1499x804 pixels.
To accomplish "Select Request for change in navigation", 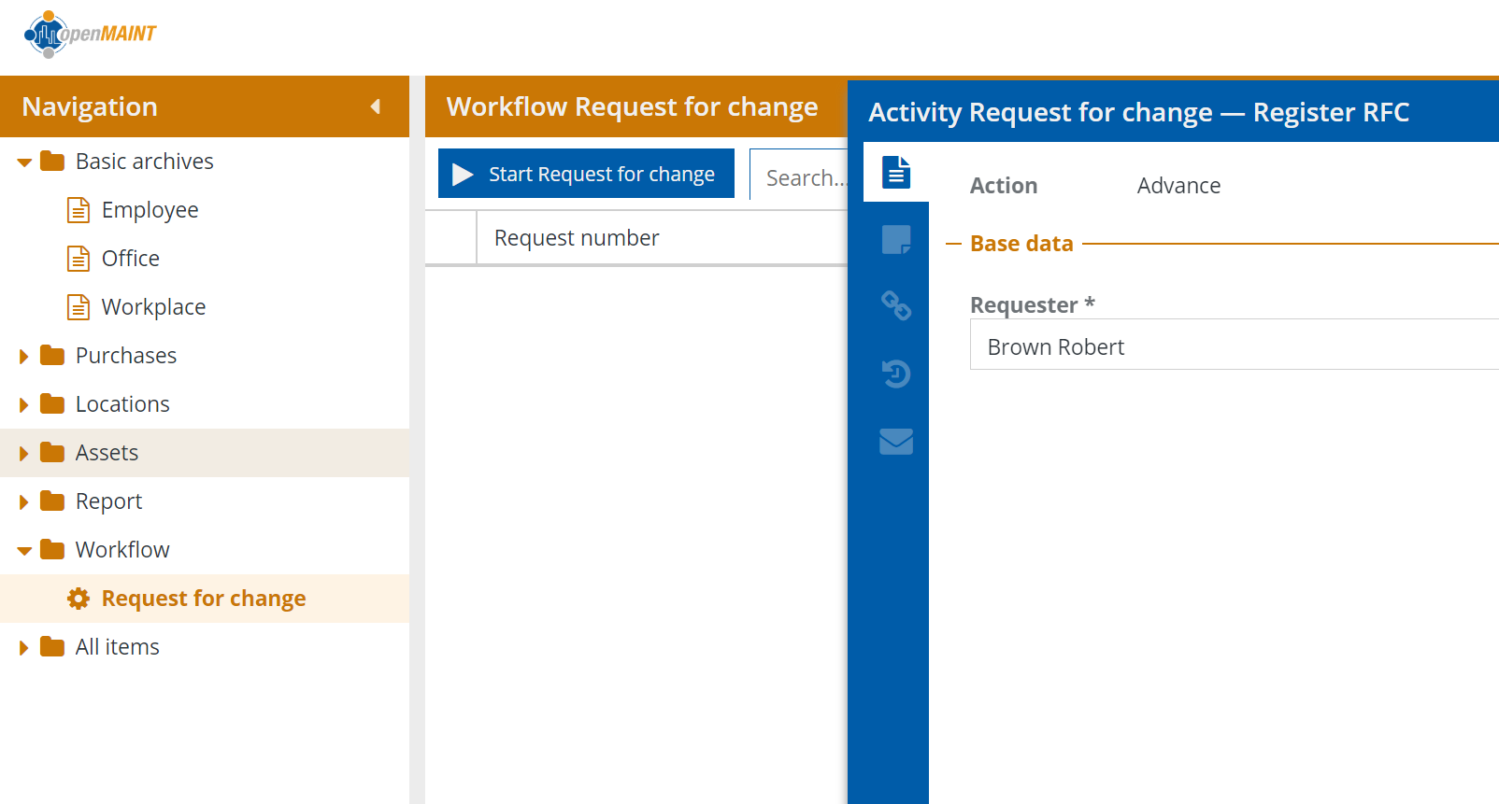I will tap(204, 599).
